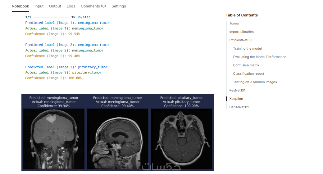Switch to the Notebook tab
Screen dimensions: 323x174
[x=20, y=6]
